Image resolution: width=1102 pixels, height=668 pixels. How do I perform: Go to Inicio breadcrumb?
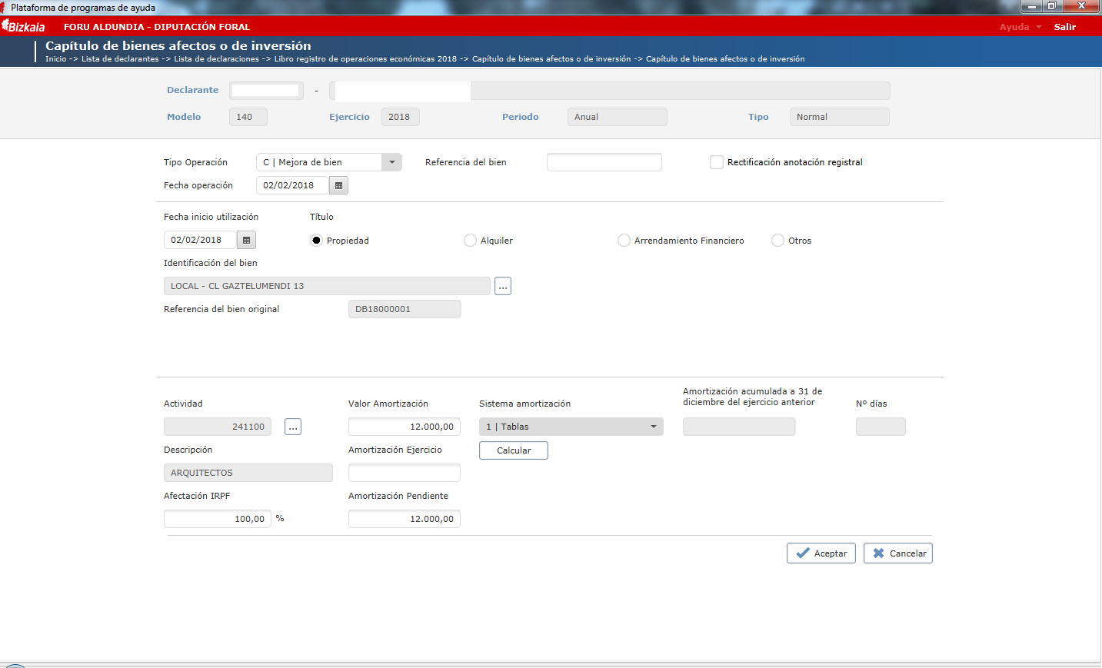[x=56, y=58]
